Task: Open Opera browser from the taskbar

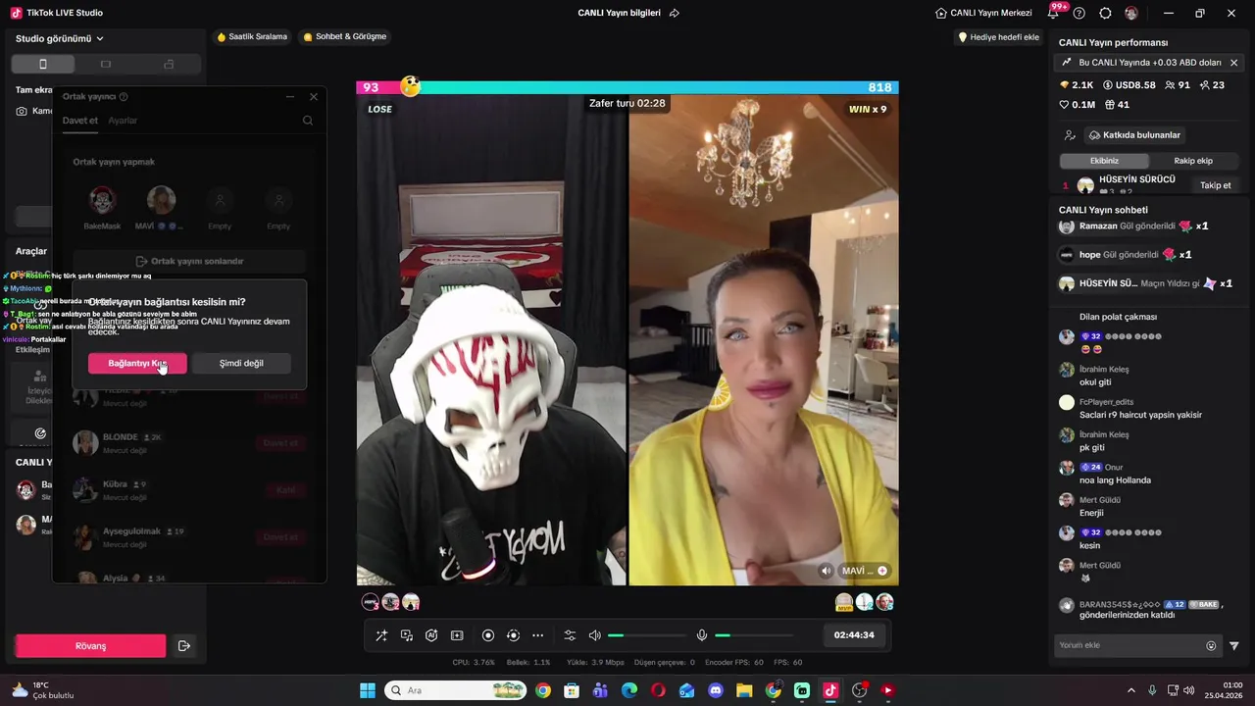Action: pos(658,690)
